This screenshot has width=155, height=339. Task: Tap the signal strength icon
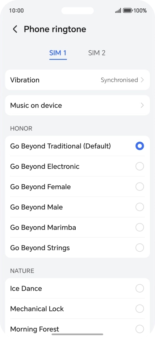(118, 11)
